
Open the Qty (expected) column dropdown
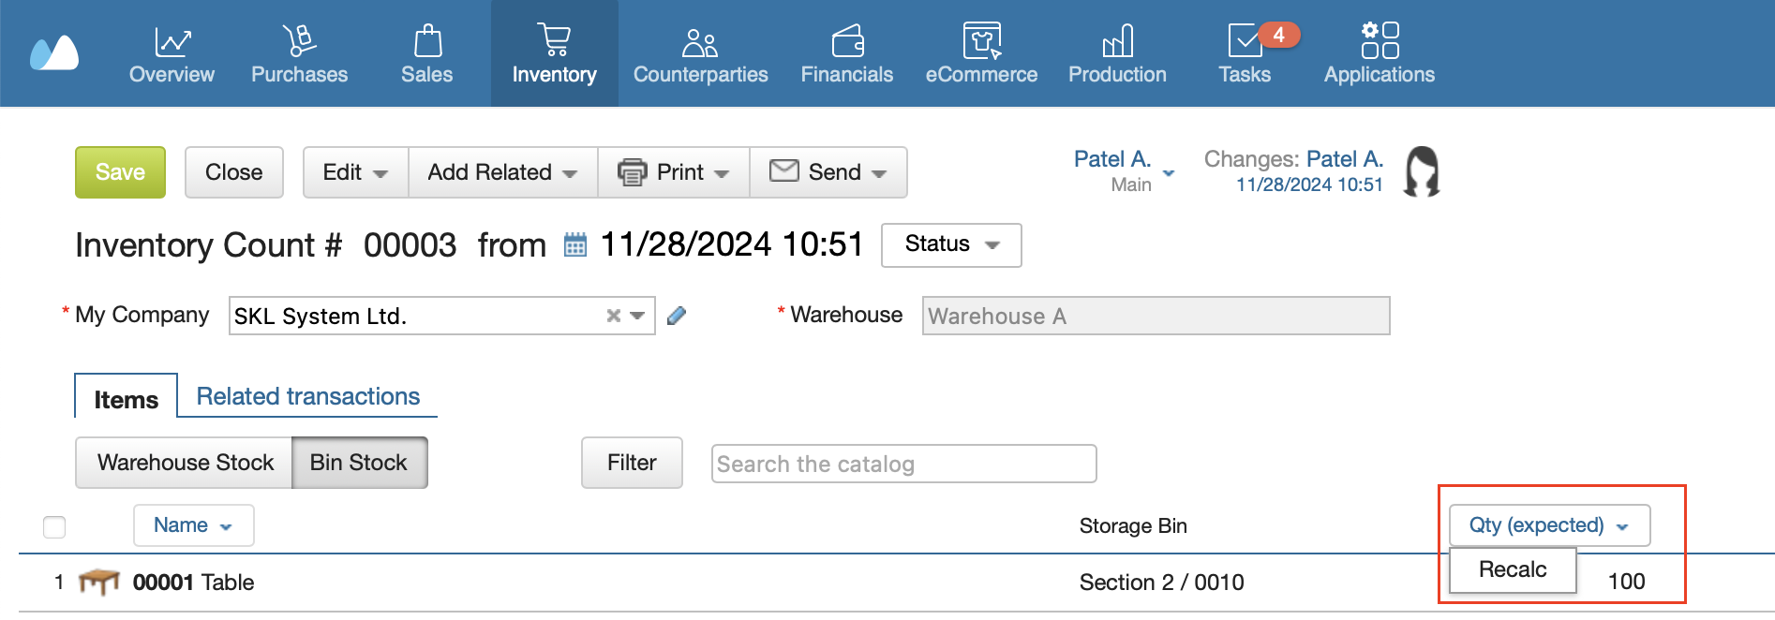[x=1549, y=525]
